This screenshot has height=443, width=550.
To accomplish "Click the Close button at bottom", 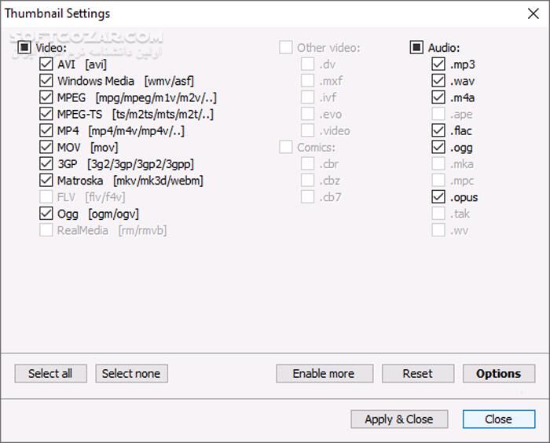I will tap(498, 419).
